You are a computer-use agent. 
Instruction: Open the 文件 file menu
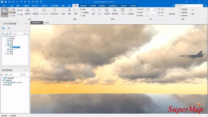4,6
